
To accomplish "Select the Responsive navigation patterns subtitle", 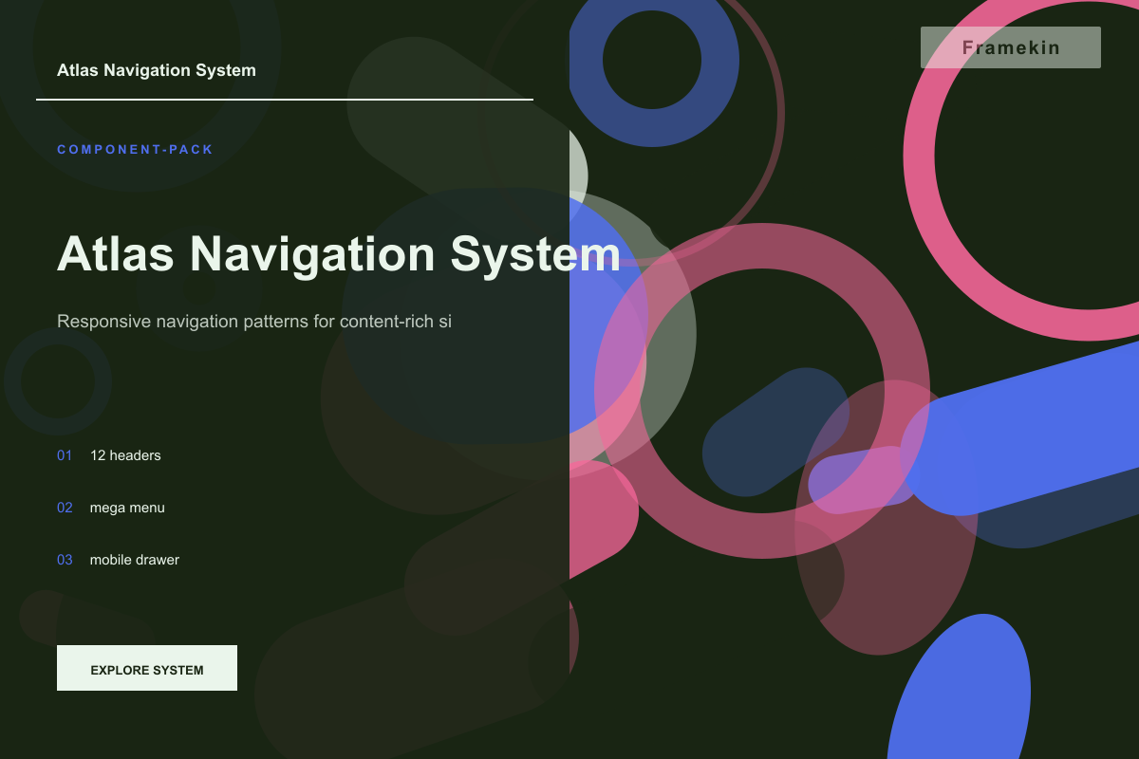I will click(x=254, y=322).
